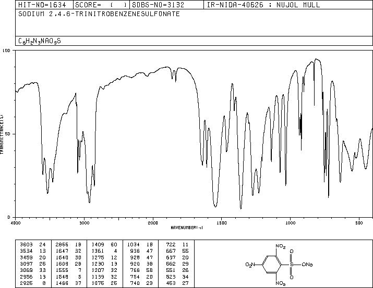Select peak entry 754 in the table
The width and height of the screenshot is (373, 288).
click(x=142, y=277)
